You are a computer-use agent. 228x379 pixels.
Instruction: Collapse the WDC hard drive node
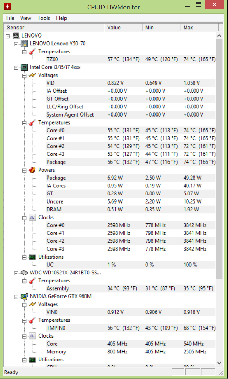coord(16,273)
